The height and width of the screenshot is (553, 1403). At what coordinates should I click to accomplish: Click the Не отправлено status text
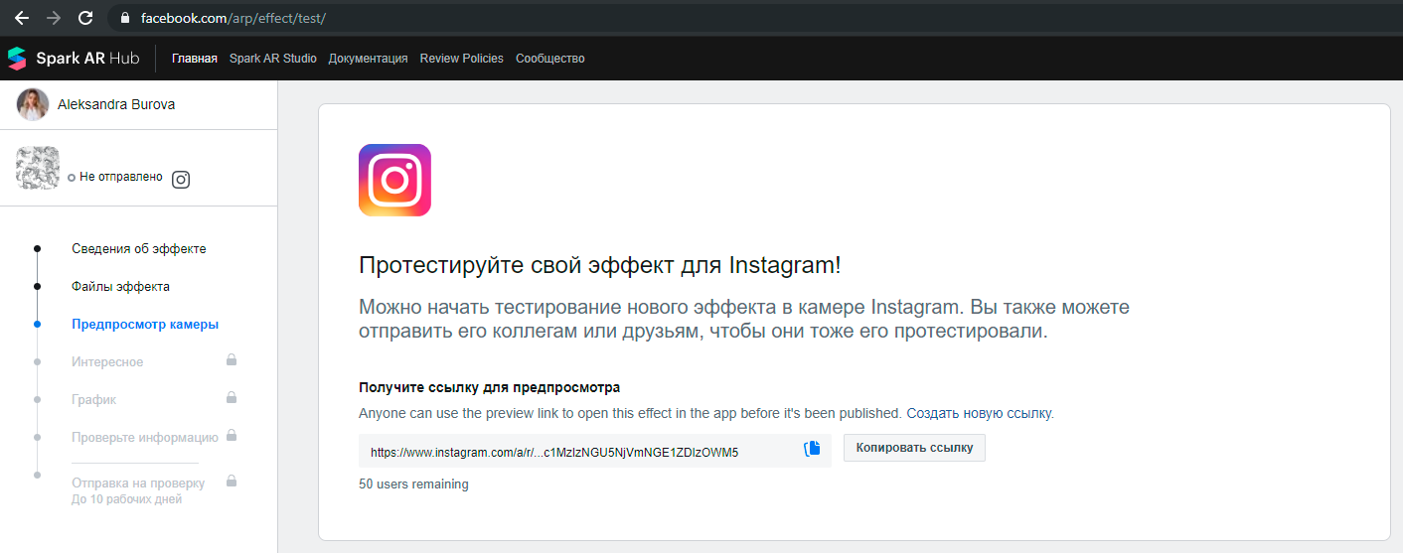click(121, 177)
